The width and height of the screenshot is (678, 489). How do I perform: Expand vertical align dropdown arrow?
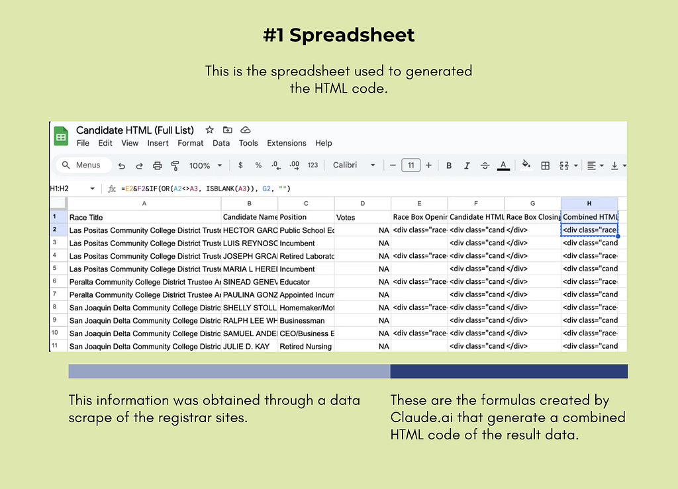tap(624, 165)
